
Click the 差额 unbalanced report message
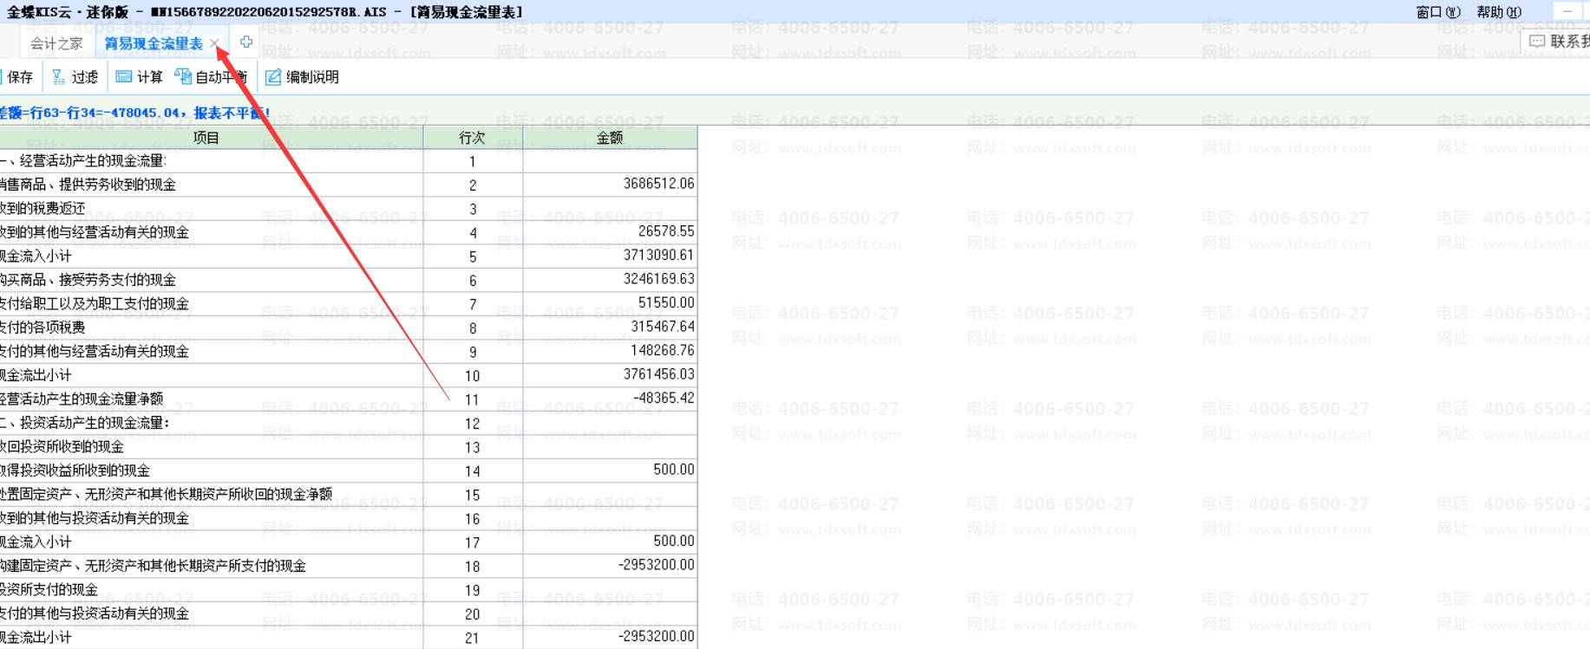(x=134, y=113)
